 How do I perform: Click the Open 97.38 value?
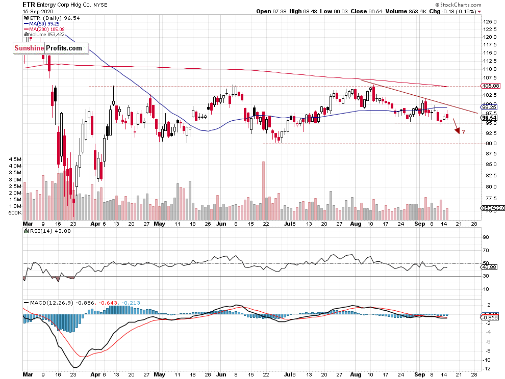[x=271, y=11]
